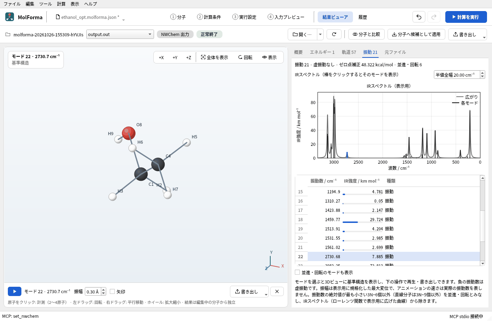Increase the 振幅 amplitude stepper

(x=103, y=290)
